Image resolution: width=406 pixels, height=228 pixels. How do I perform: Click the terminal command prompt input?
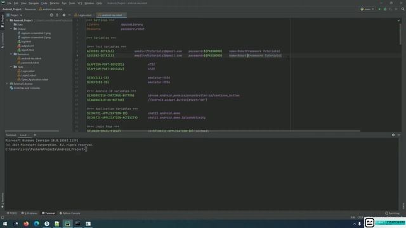click(86, 149)
